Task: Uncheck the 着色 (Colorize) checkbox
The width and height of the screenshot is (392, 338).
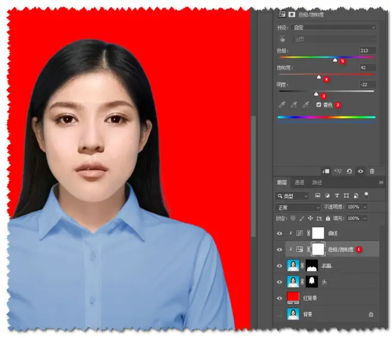Action: click(x=318, y=105)
